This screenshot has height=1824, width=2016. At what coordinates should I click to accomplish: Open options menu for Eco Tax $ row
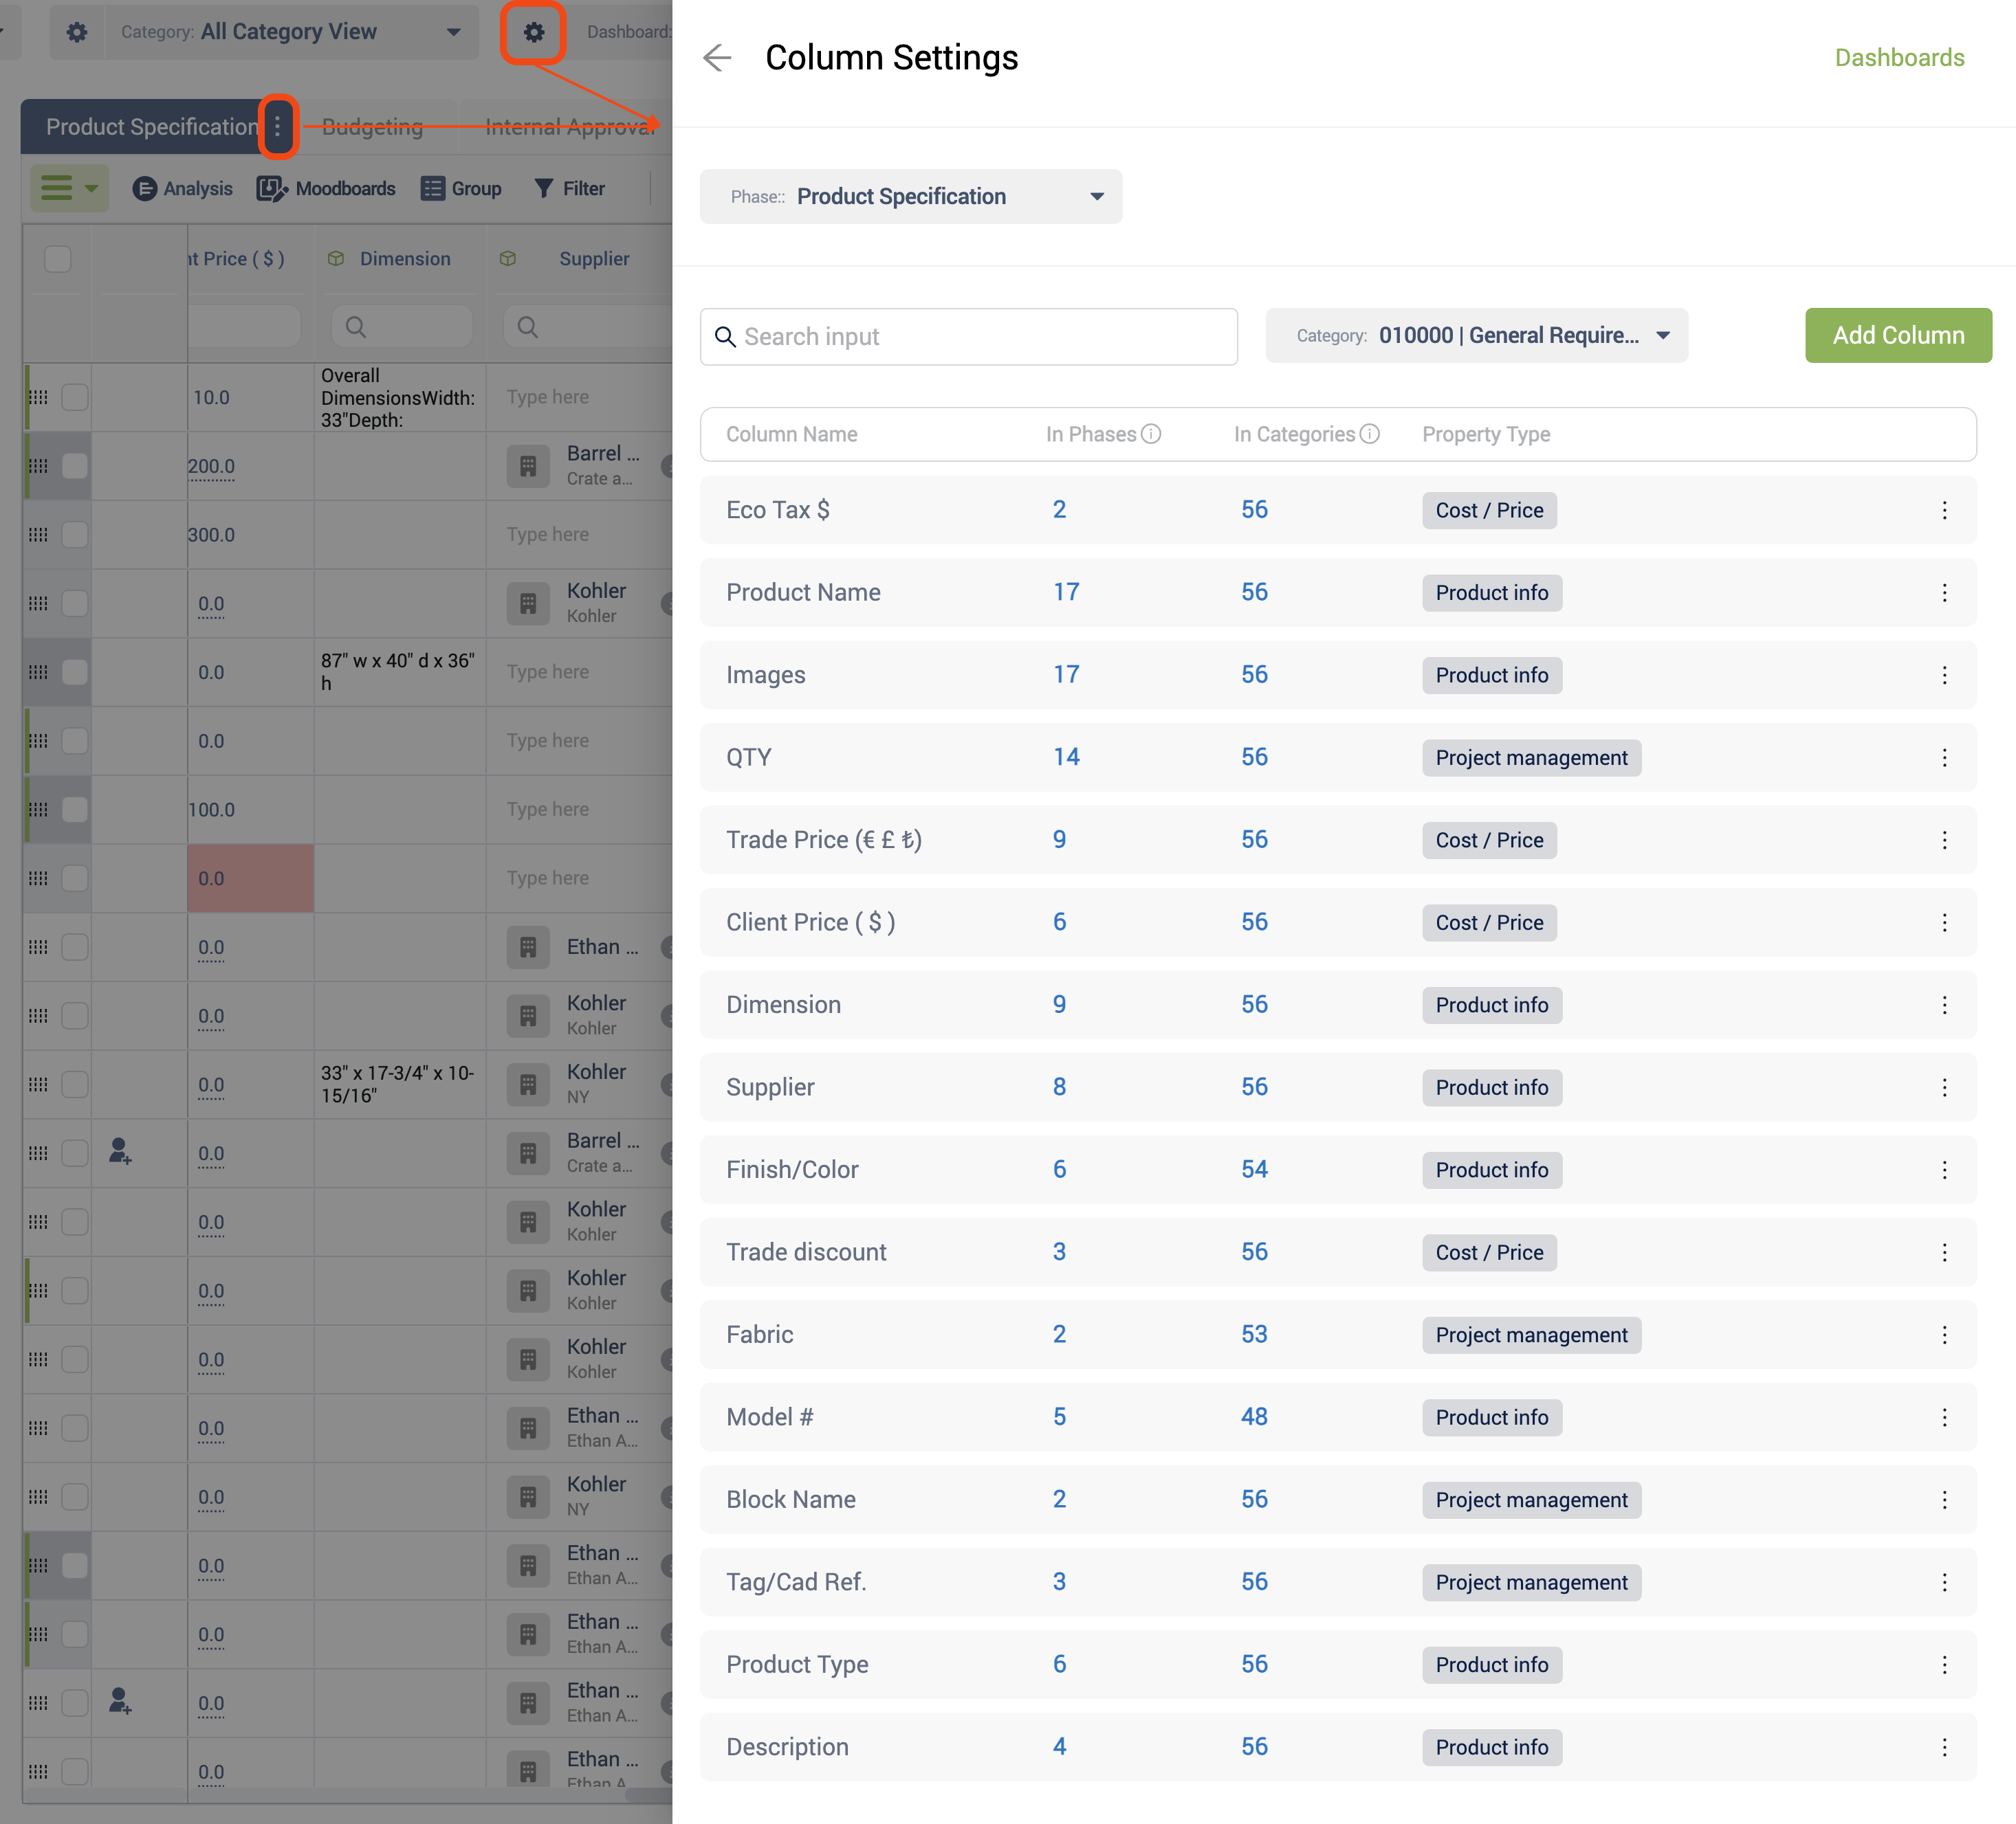coord(1944,511)
